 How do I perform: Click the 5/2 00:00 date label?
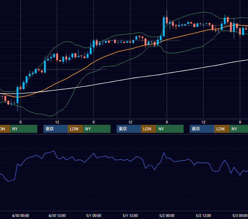167,215
